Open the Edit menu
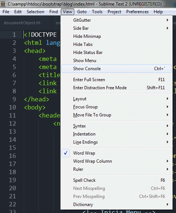The width and height of the screenshot is (176, 213). [x=18, y=12]
